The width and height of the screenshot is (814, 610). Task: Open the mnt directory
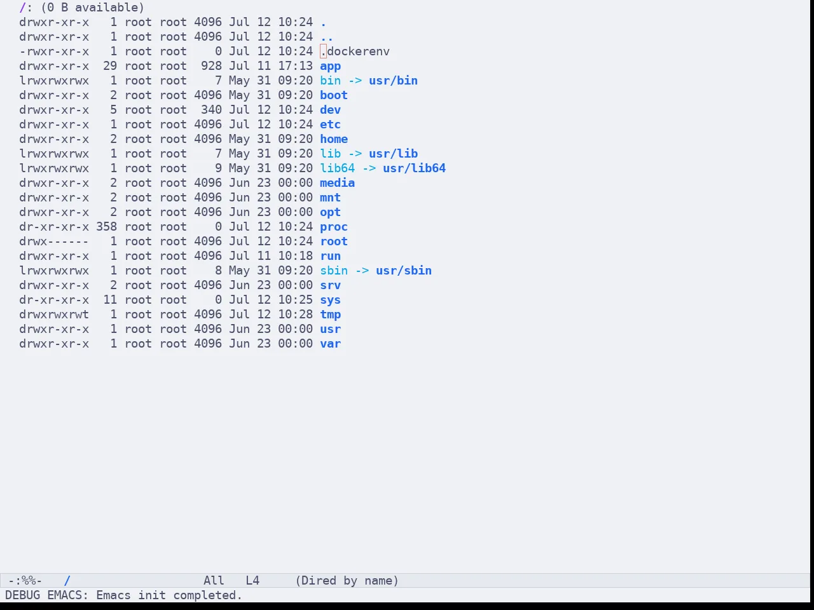[330, 198]
